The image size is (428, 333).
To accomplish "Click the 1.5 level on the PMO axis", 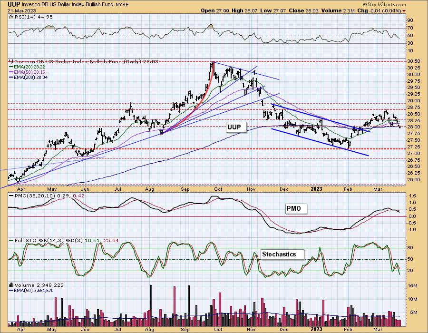I will [x=413, y=196].
